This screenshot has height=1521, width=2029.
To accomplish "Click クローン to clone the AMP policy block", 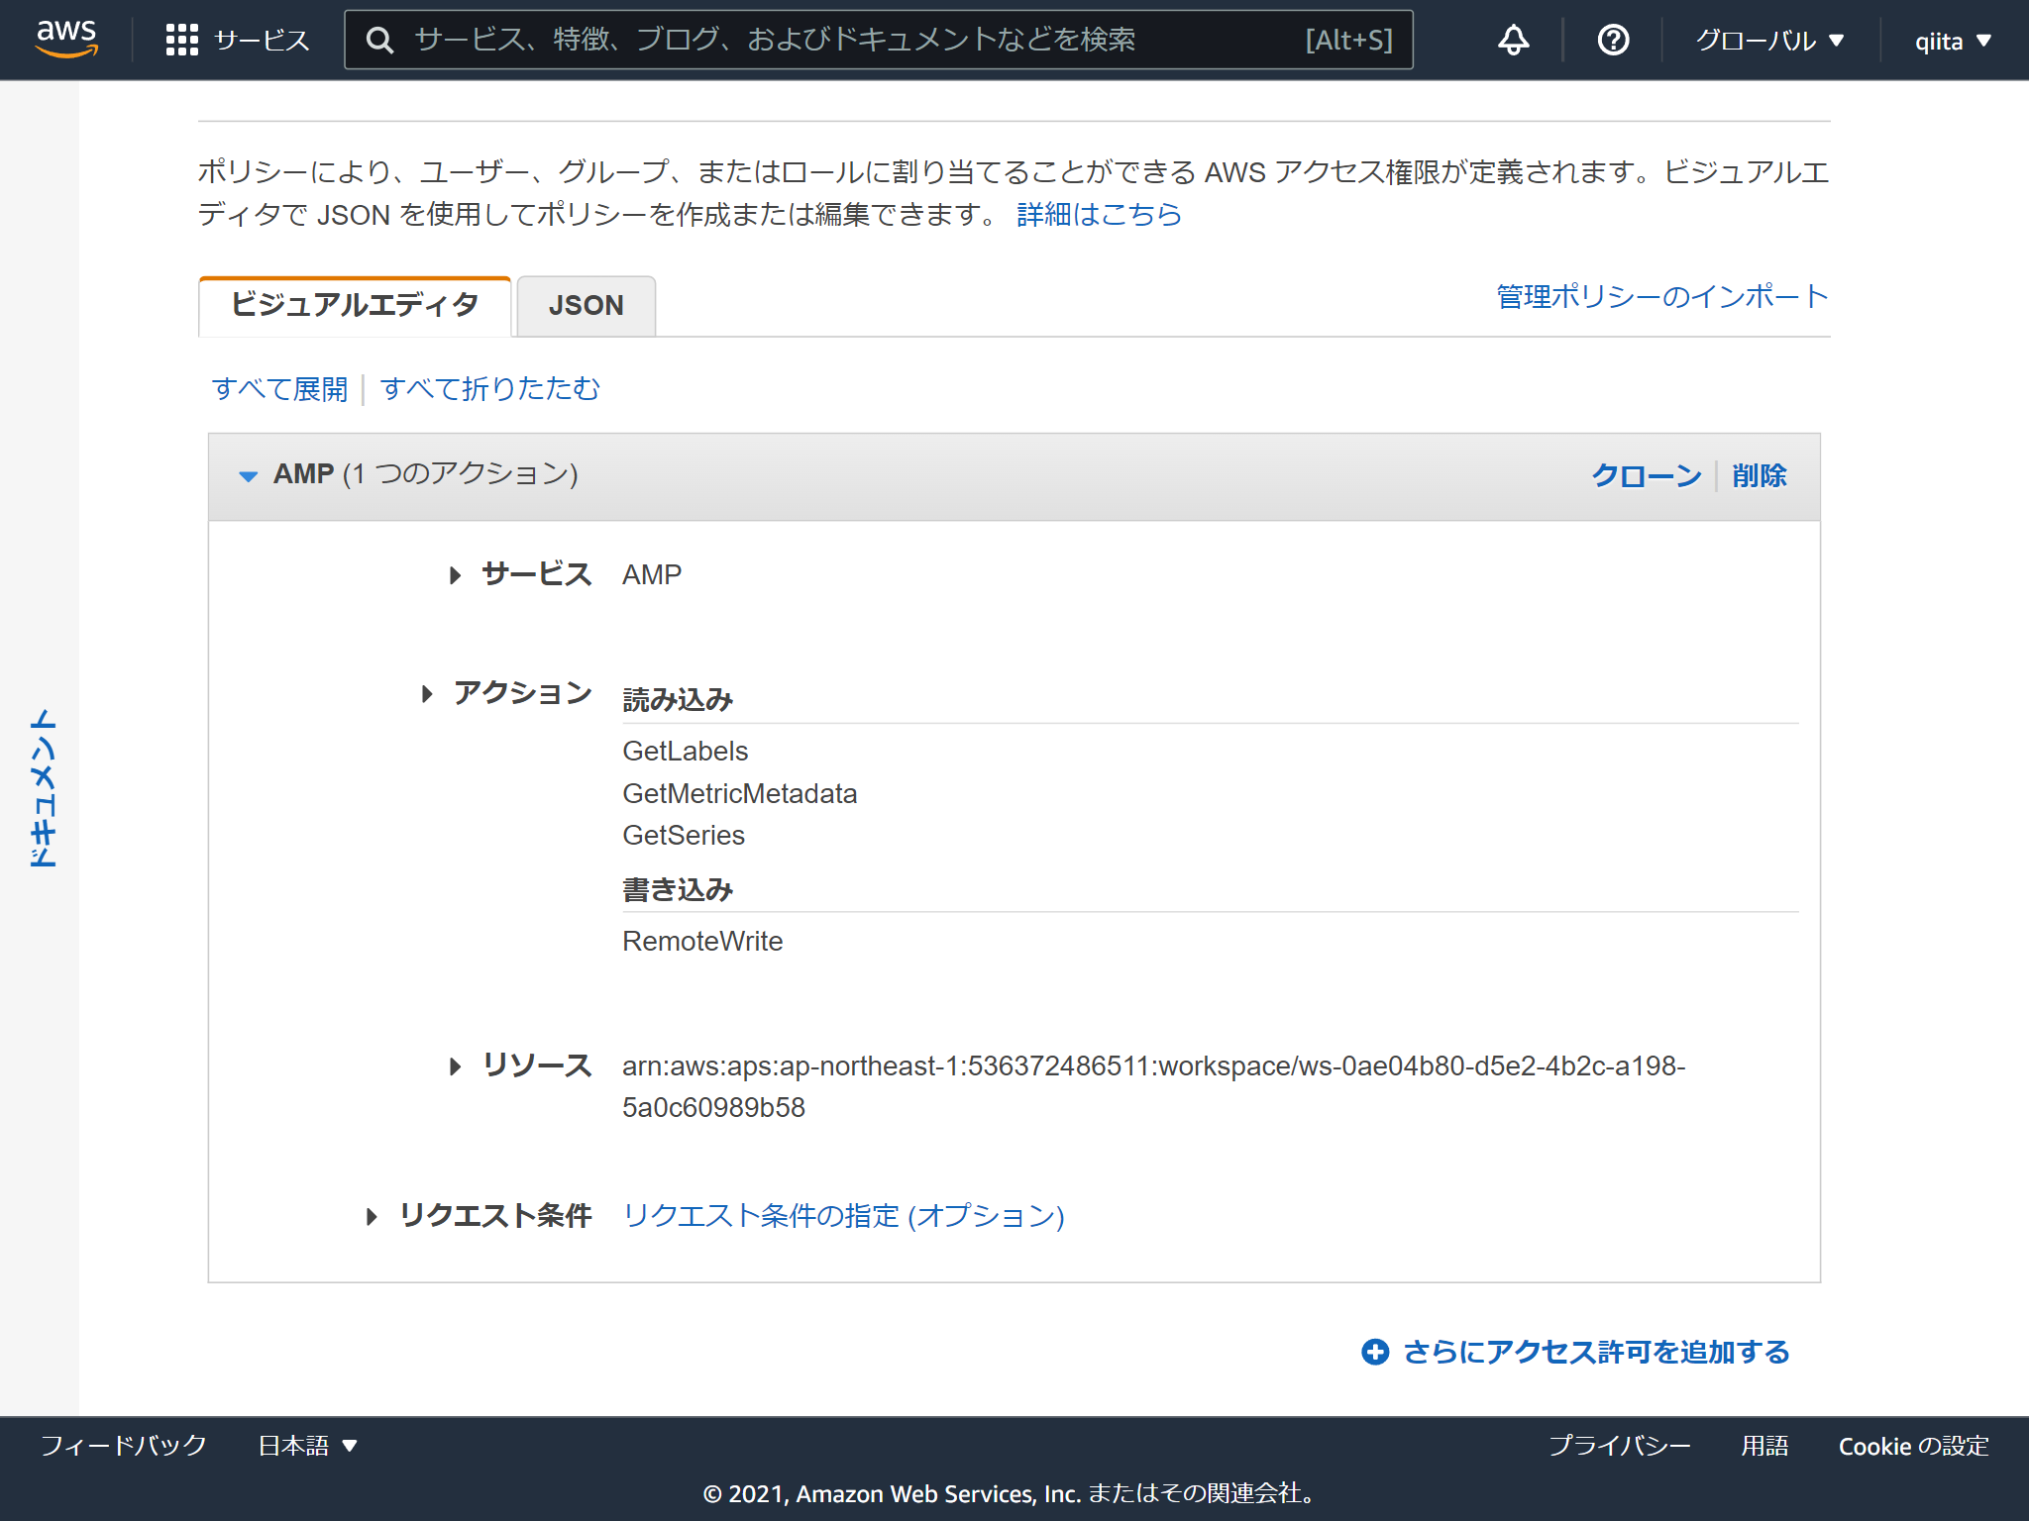I will (1645, 475).
